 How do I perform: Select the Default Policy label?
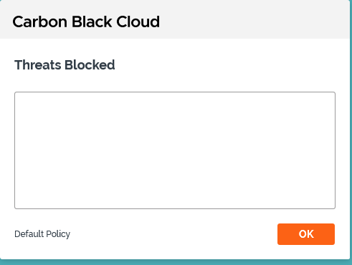[42, 234]
